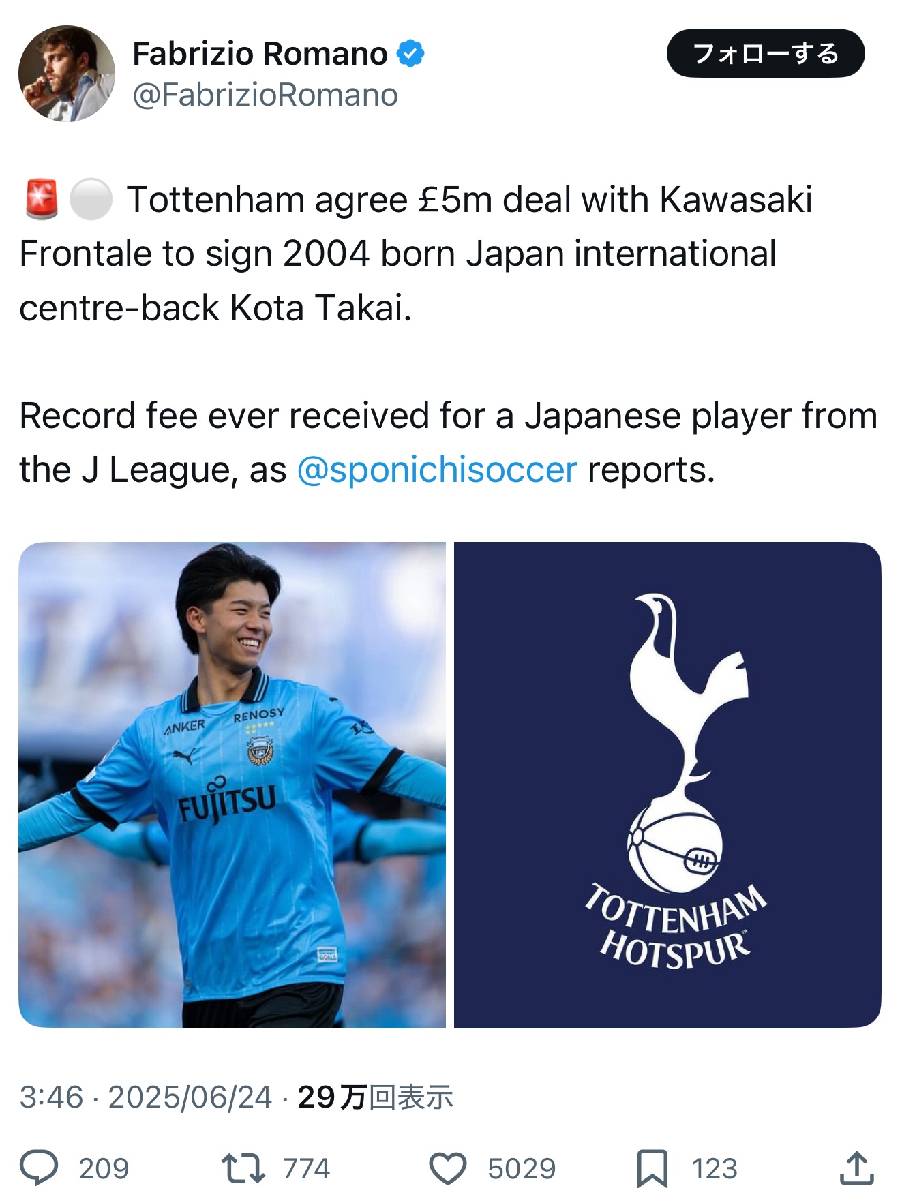Click the 3:46 · 2025/06/24 timestamp

click(146, 1097)
